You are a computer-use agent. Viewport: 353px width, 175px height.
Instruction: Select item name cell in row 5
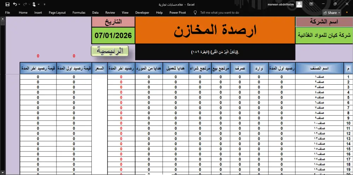click(319, 97)
